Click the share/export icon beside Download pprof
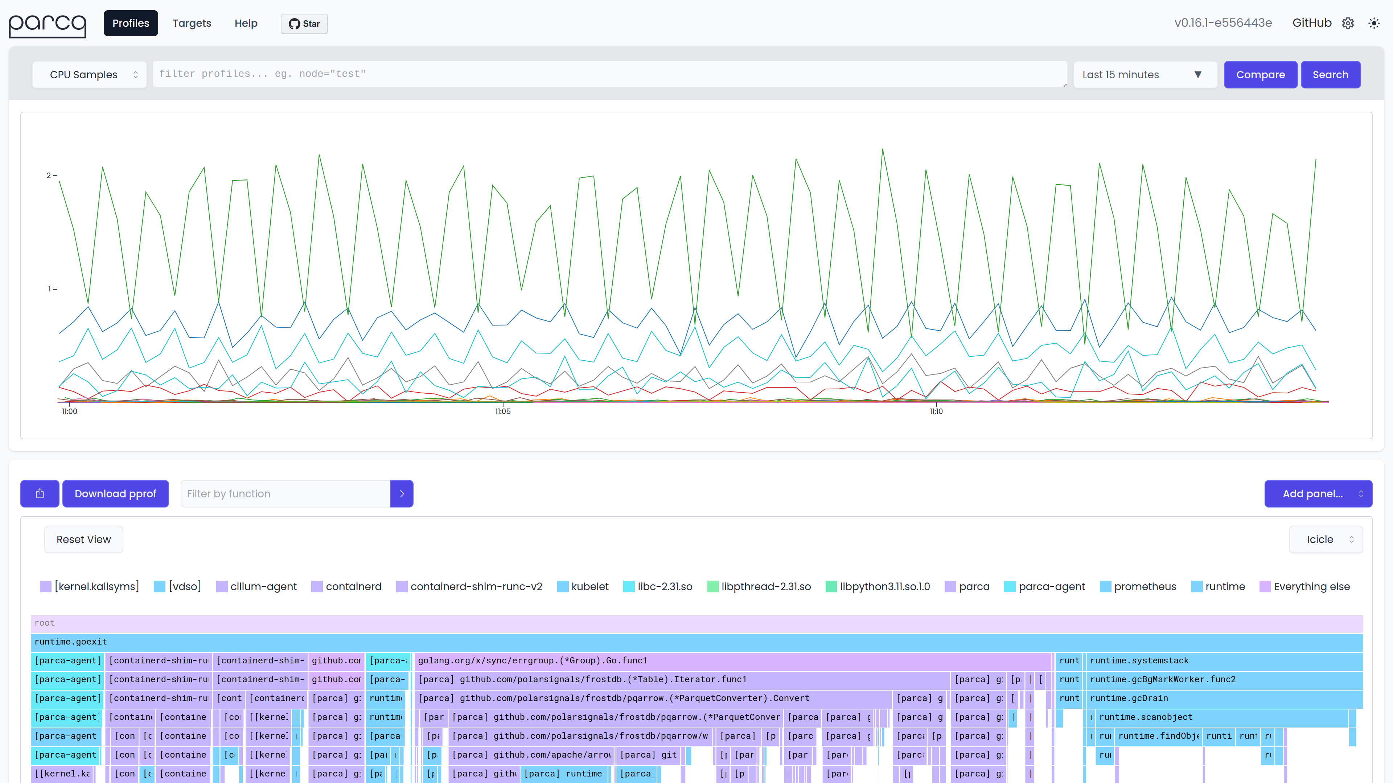 [40, 493]
